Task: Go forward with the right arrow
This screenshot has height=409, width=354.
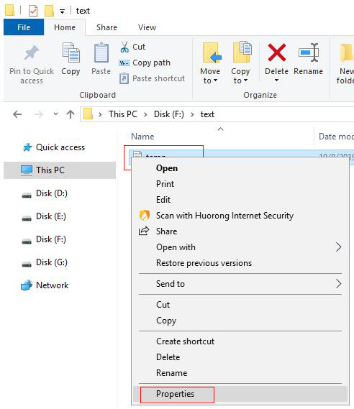Action: coord(39,114)
